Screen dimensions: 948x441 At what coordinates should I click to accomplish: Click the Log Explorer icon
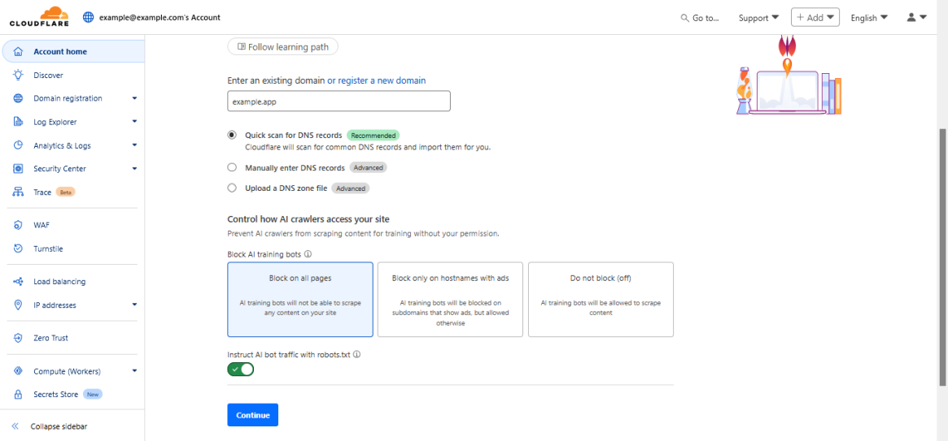coord(18,122)
